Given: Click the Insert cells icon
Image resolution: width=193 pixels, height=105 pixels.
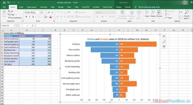Looking at the screenshot, I should pos(147,13).
